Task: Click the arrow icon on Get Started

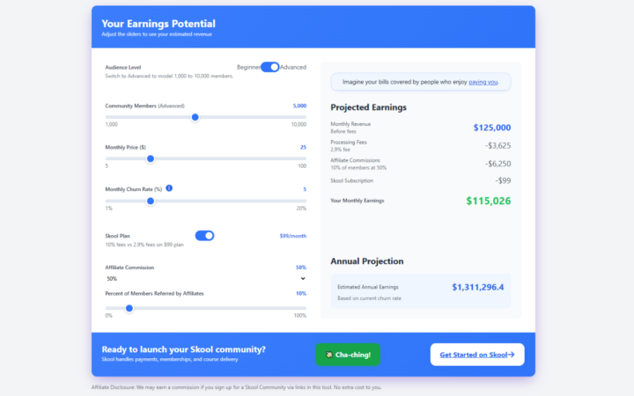Action: 511,355
